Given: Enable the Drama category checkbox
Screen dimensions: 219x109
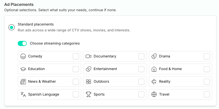Looking at the screenshot, I should click(x=207, y=56).
